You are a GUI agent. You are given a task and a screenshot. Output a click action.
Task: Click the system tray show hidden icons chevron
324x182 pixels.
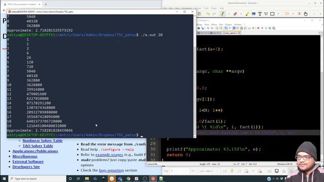pos(273,178)
